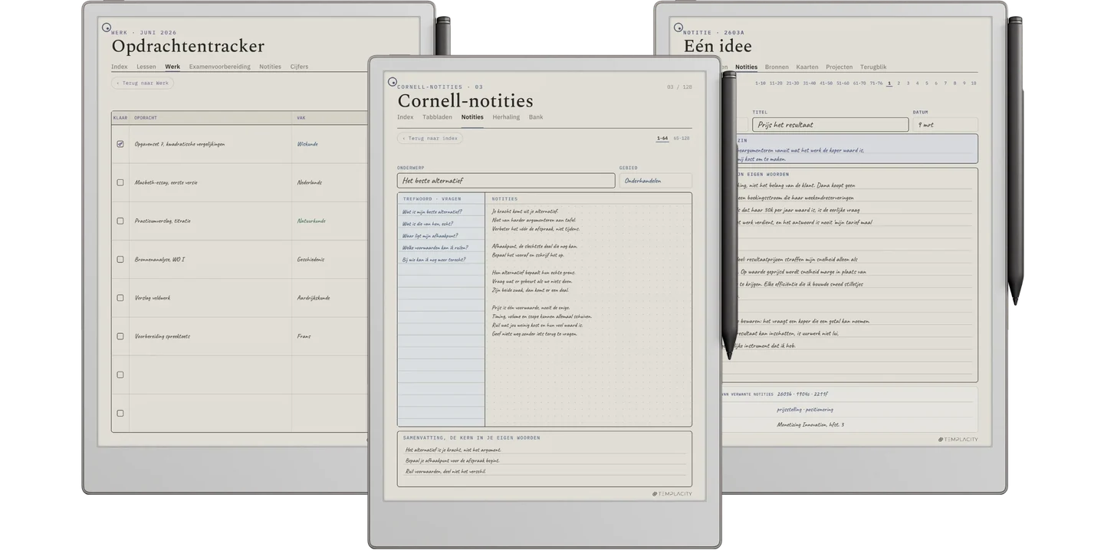Tap the circle icon above the Eén idee title
Image resolution: width=1104 pixels, height=550 pixels.
coord(678,27)
